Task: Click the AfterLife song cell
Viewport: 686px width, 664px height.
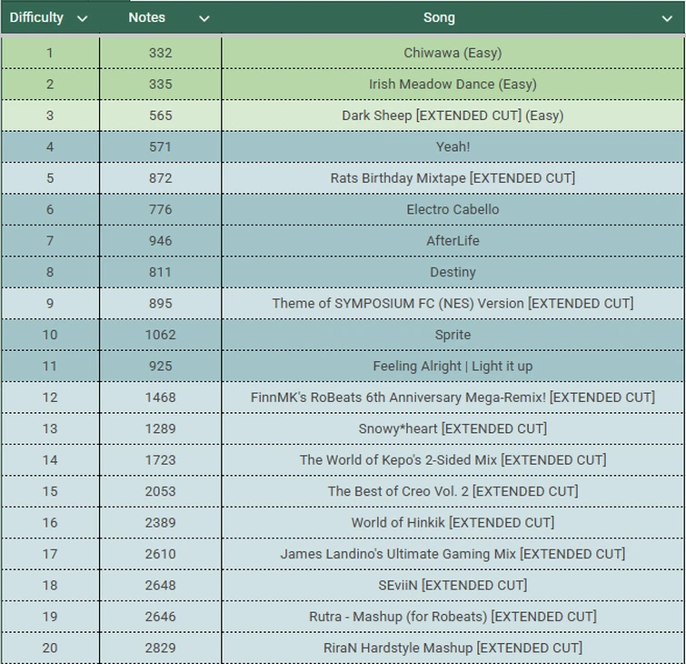Action: coord(452,241)
